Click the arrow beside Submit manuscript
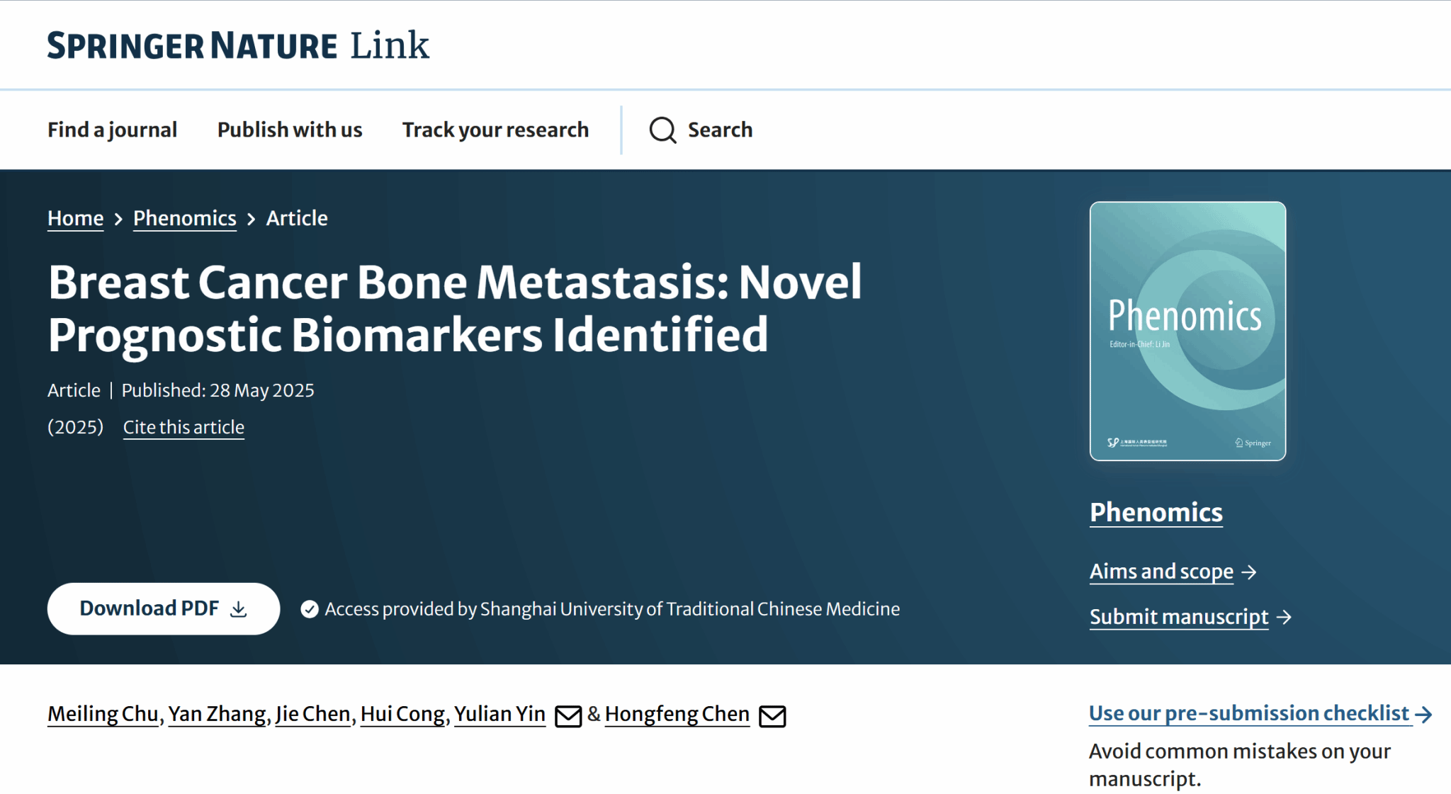1451x794 pixels. 1284,618
